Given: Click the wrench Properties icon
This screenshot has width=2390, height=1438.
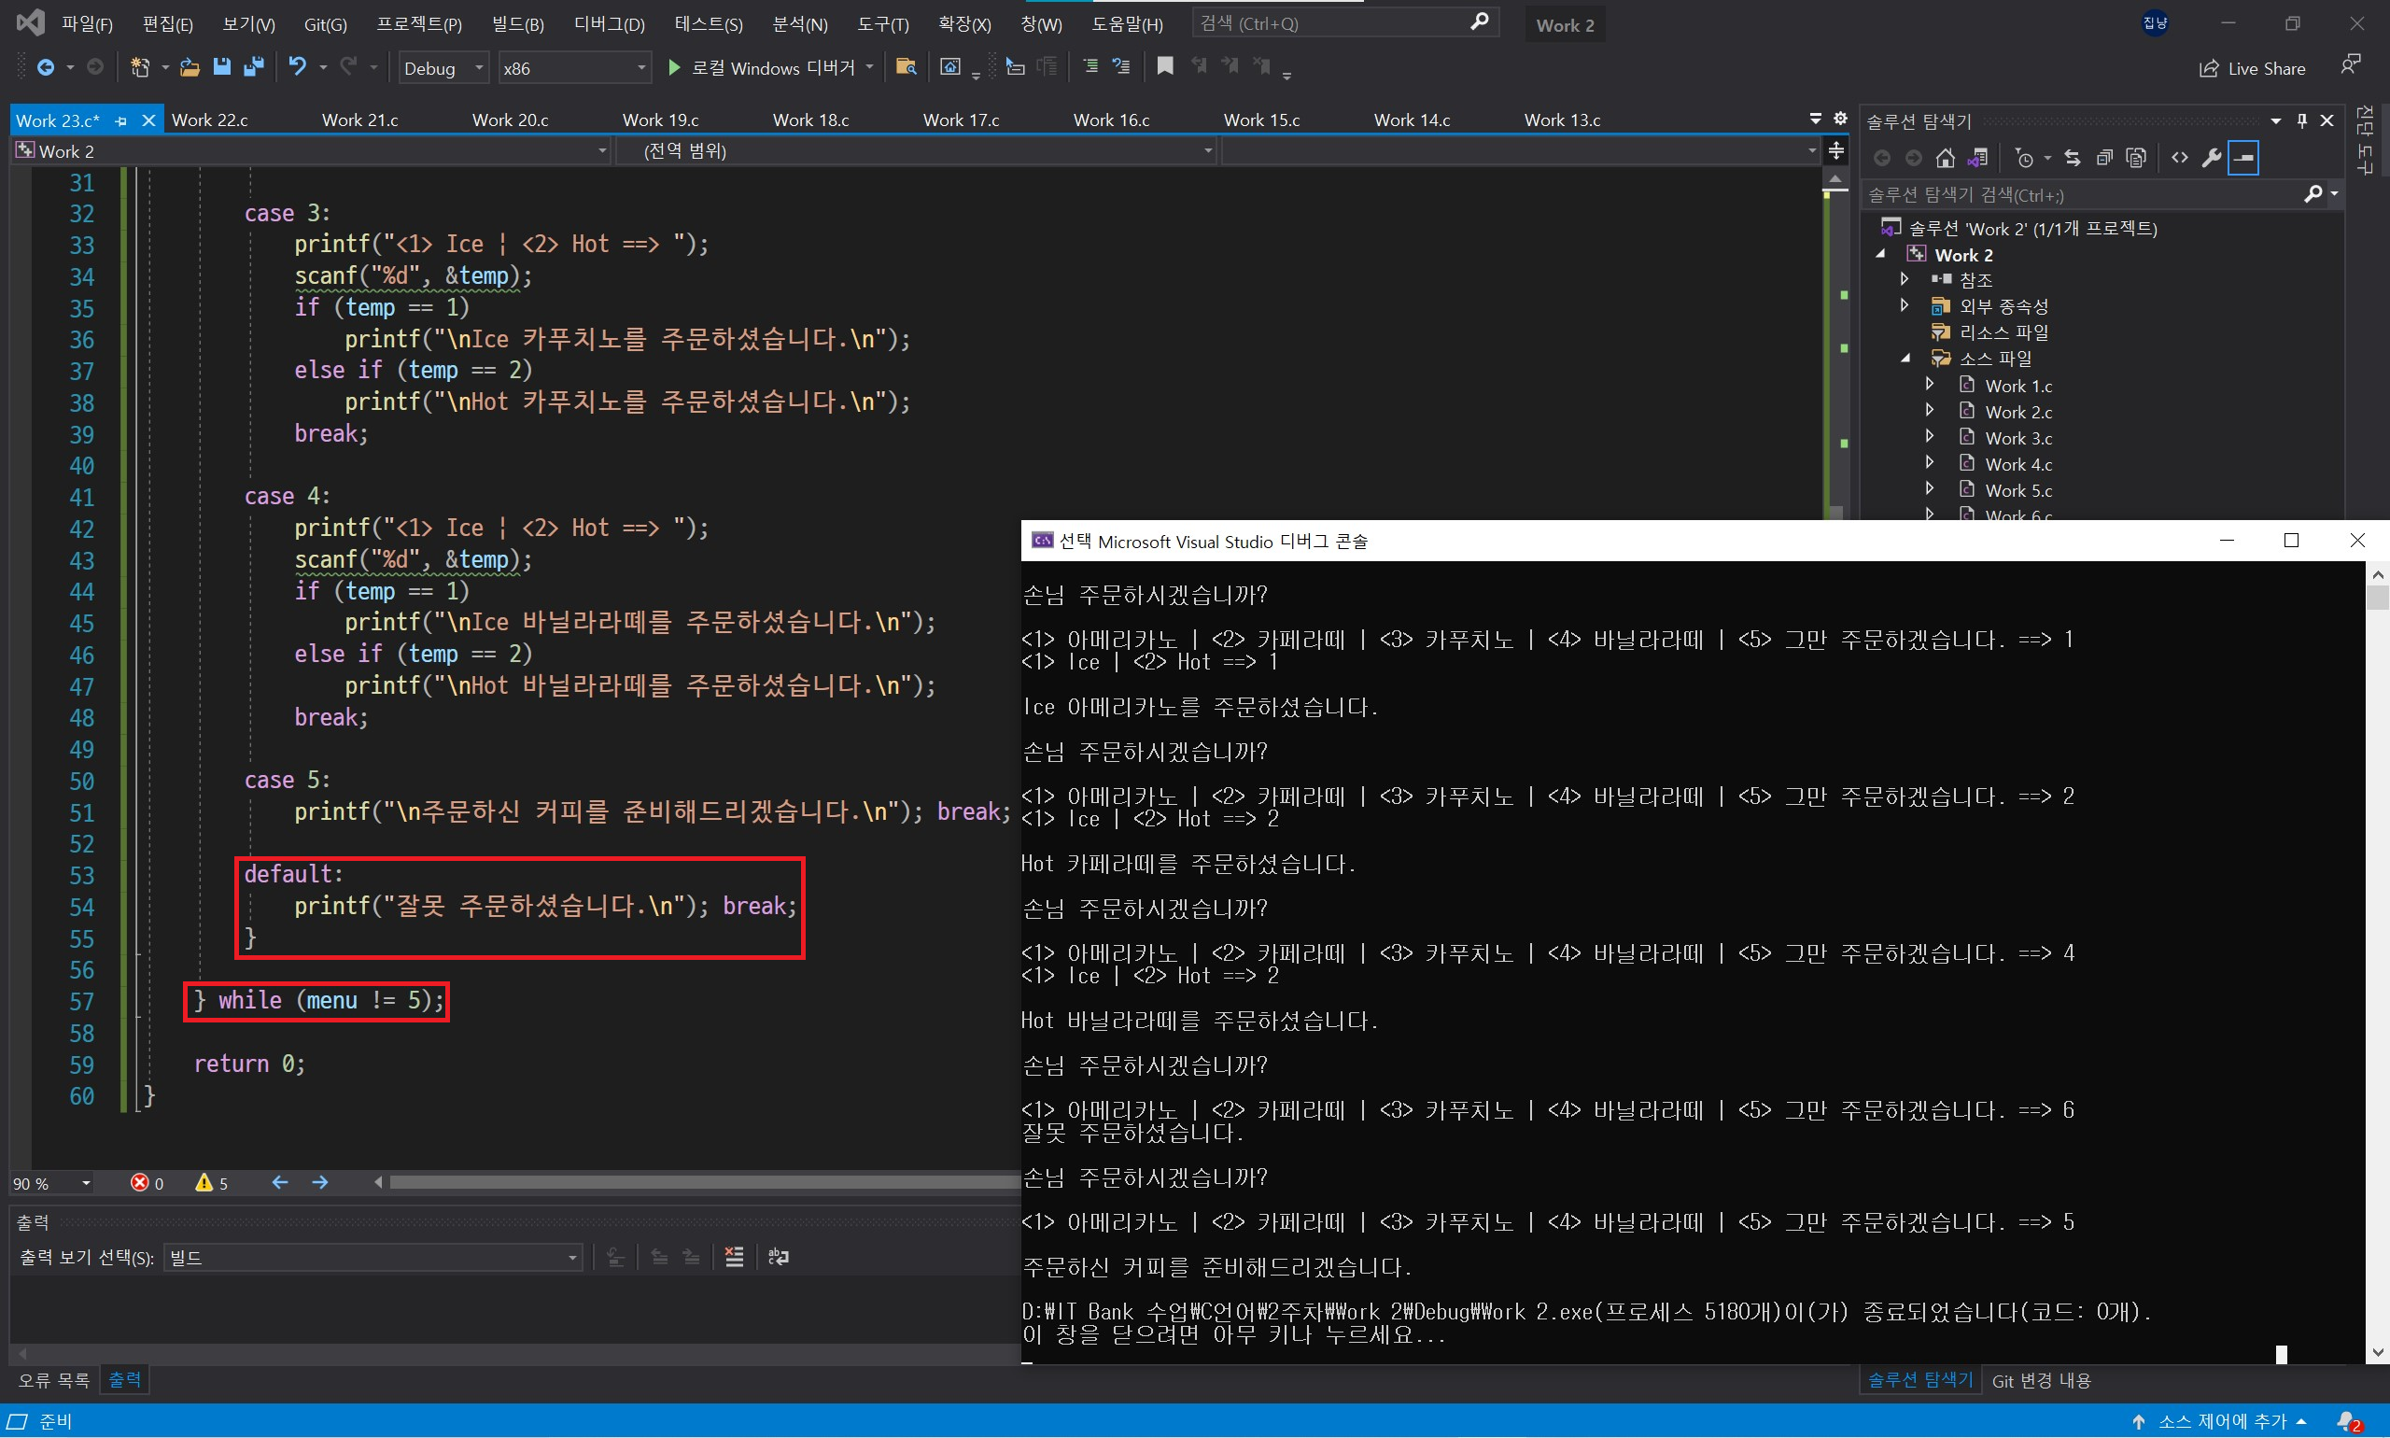Looking at the screenshot, I should point(2211,158).
